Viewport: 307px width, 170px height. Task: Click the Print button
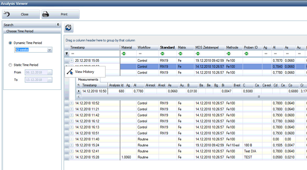pyautogui.click(x=60, y=14)
